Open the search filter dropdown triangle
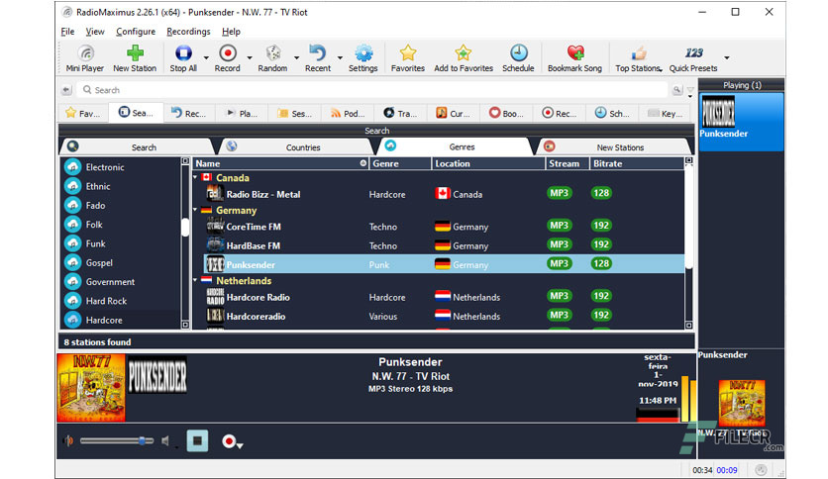This screenshot has height=479, width=828. point(690,91)
